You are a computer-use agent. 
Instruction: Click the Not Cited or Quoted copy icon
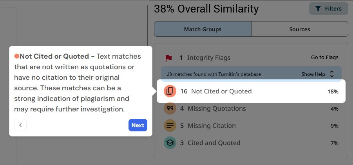170,91
